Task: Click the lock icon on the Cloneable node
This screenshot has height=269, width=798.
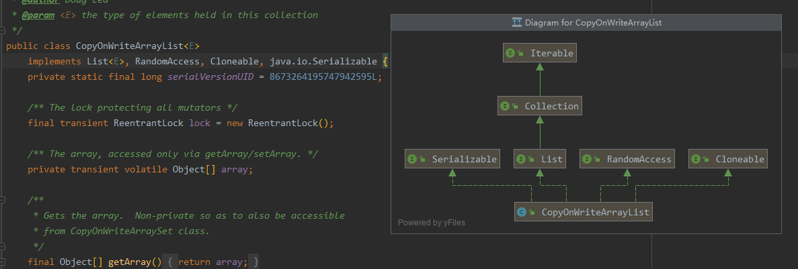Action: coord(706,159)
